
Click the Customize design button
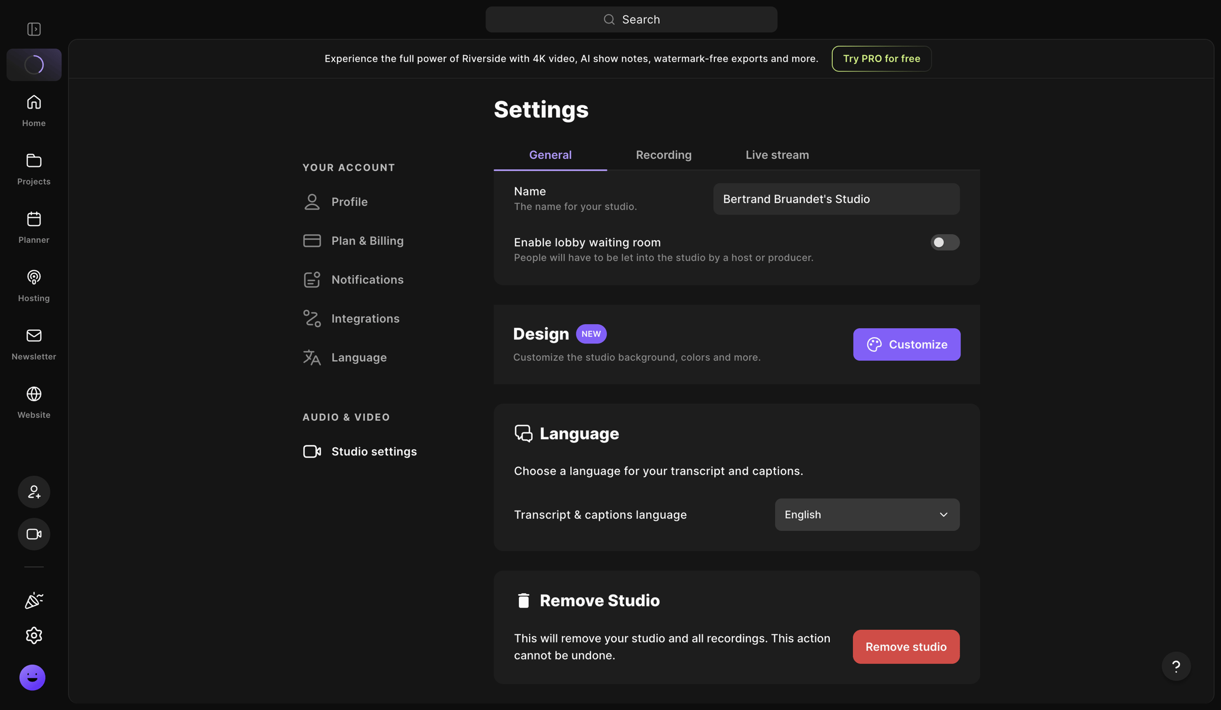[x=907, y=345]
